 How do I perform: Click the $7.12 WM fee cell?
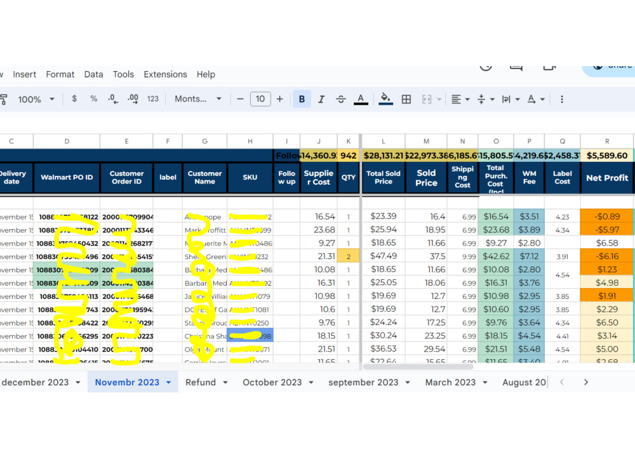point(529,256)
